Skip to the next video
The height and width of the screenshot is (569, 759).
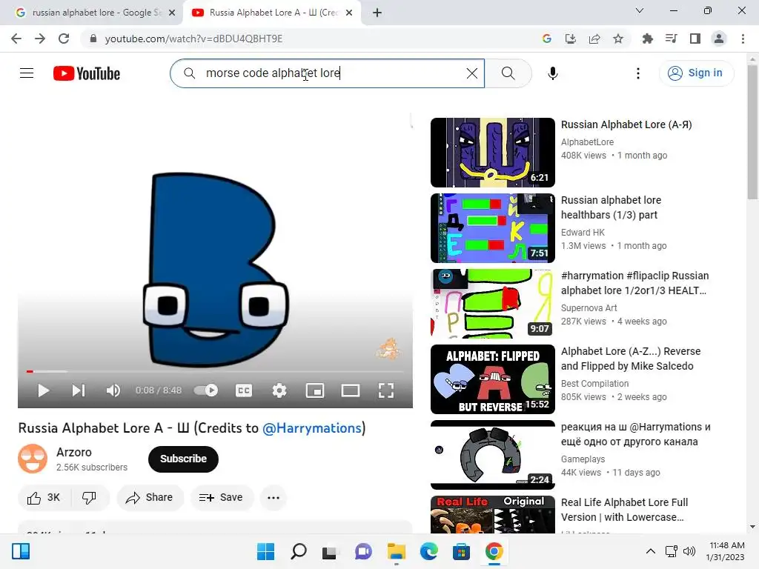click(x=79, y=390)
